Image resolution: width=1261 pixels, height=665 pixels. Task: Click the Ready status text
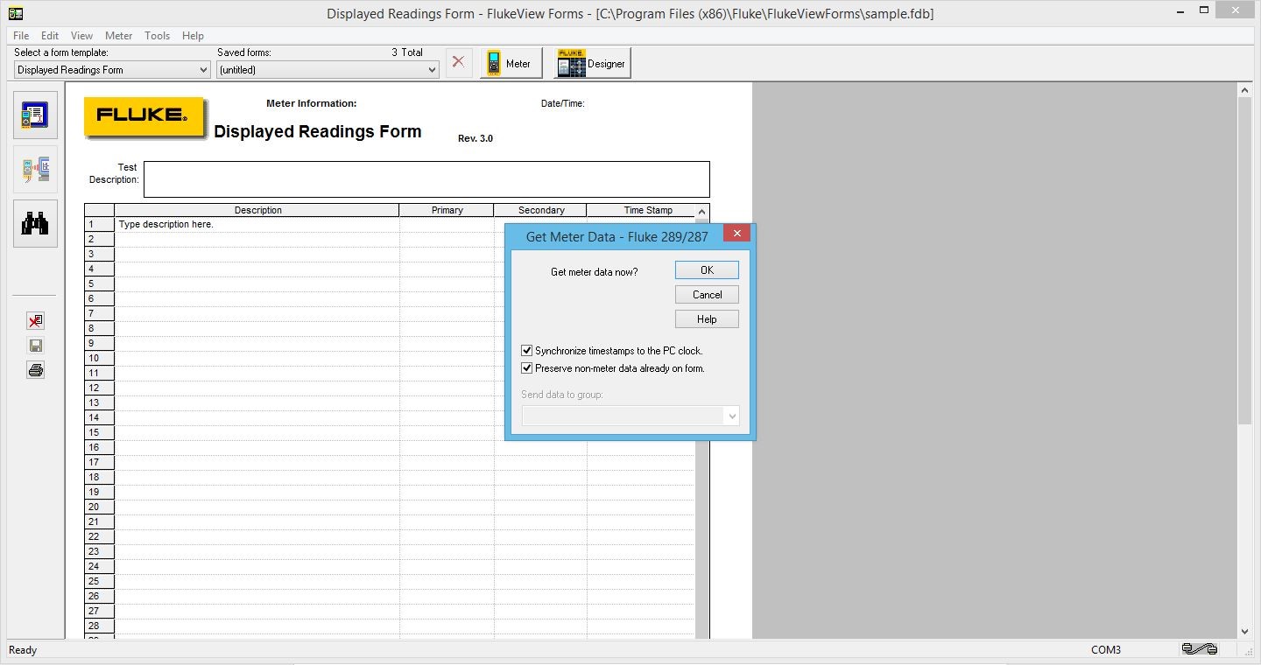23,650
